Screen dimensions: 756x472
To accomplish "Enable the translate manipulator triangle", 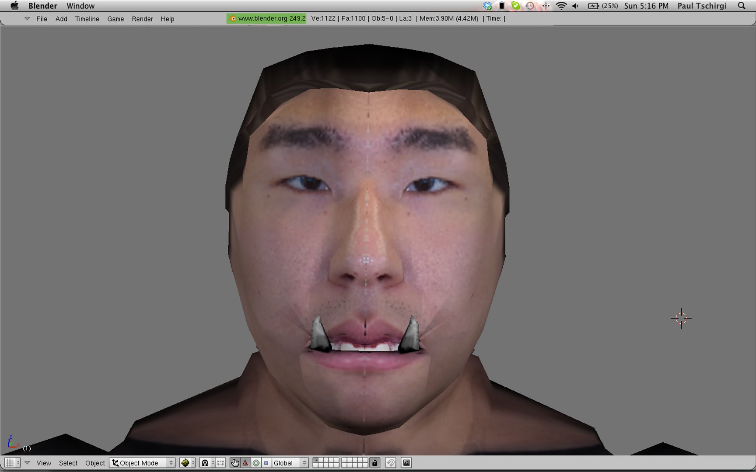I will (x=245, y=463).
